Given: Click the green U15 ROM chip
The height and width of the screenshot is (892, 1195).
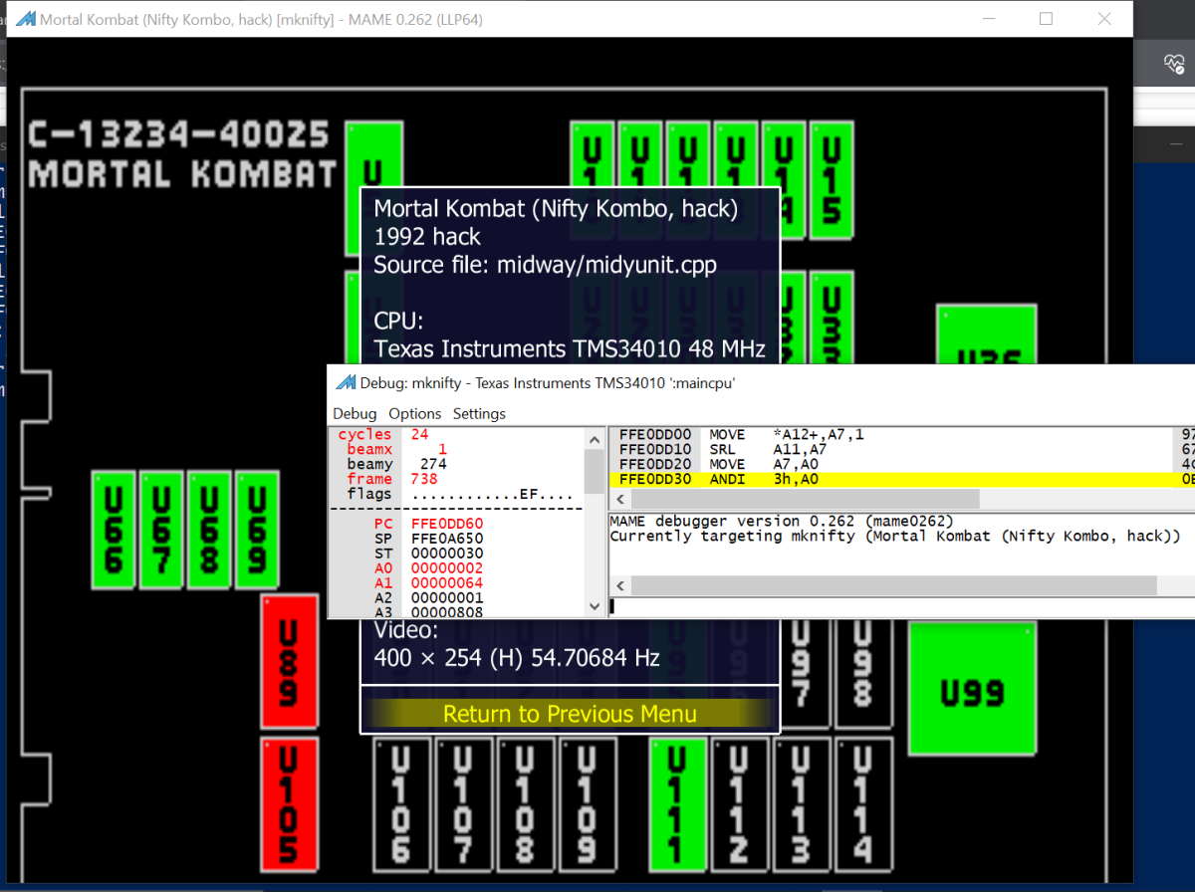Looking at the screenshot, I should [832, 180].
